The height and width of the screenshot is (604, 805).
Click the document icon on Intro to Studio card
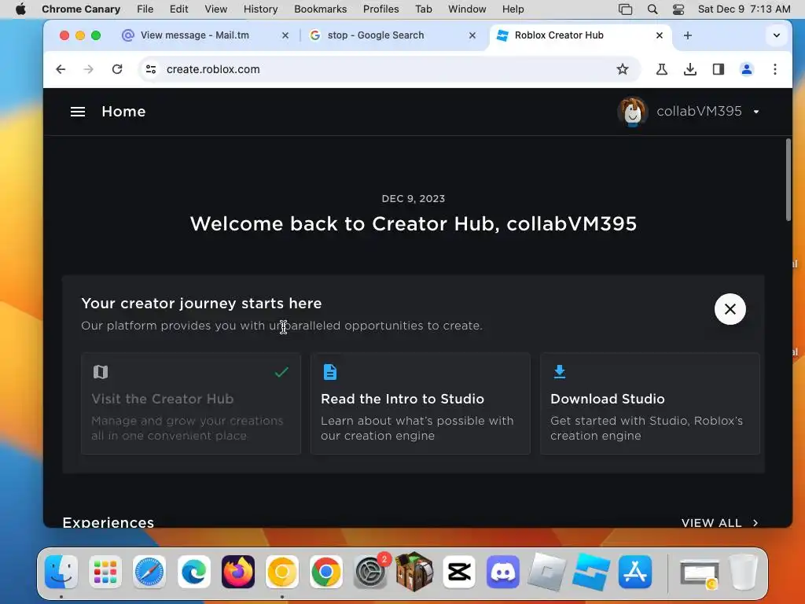click(330, 372)
